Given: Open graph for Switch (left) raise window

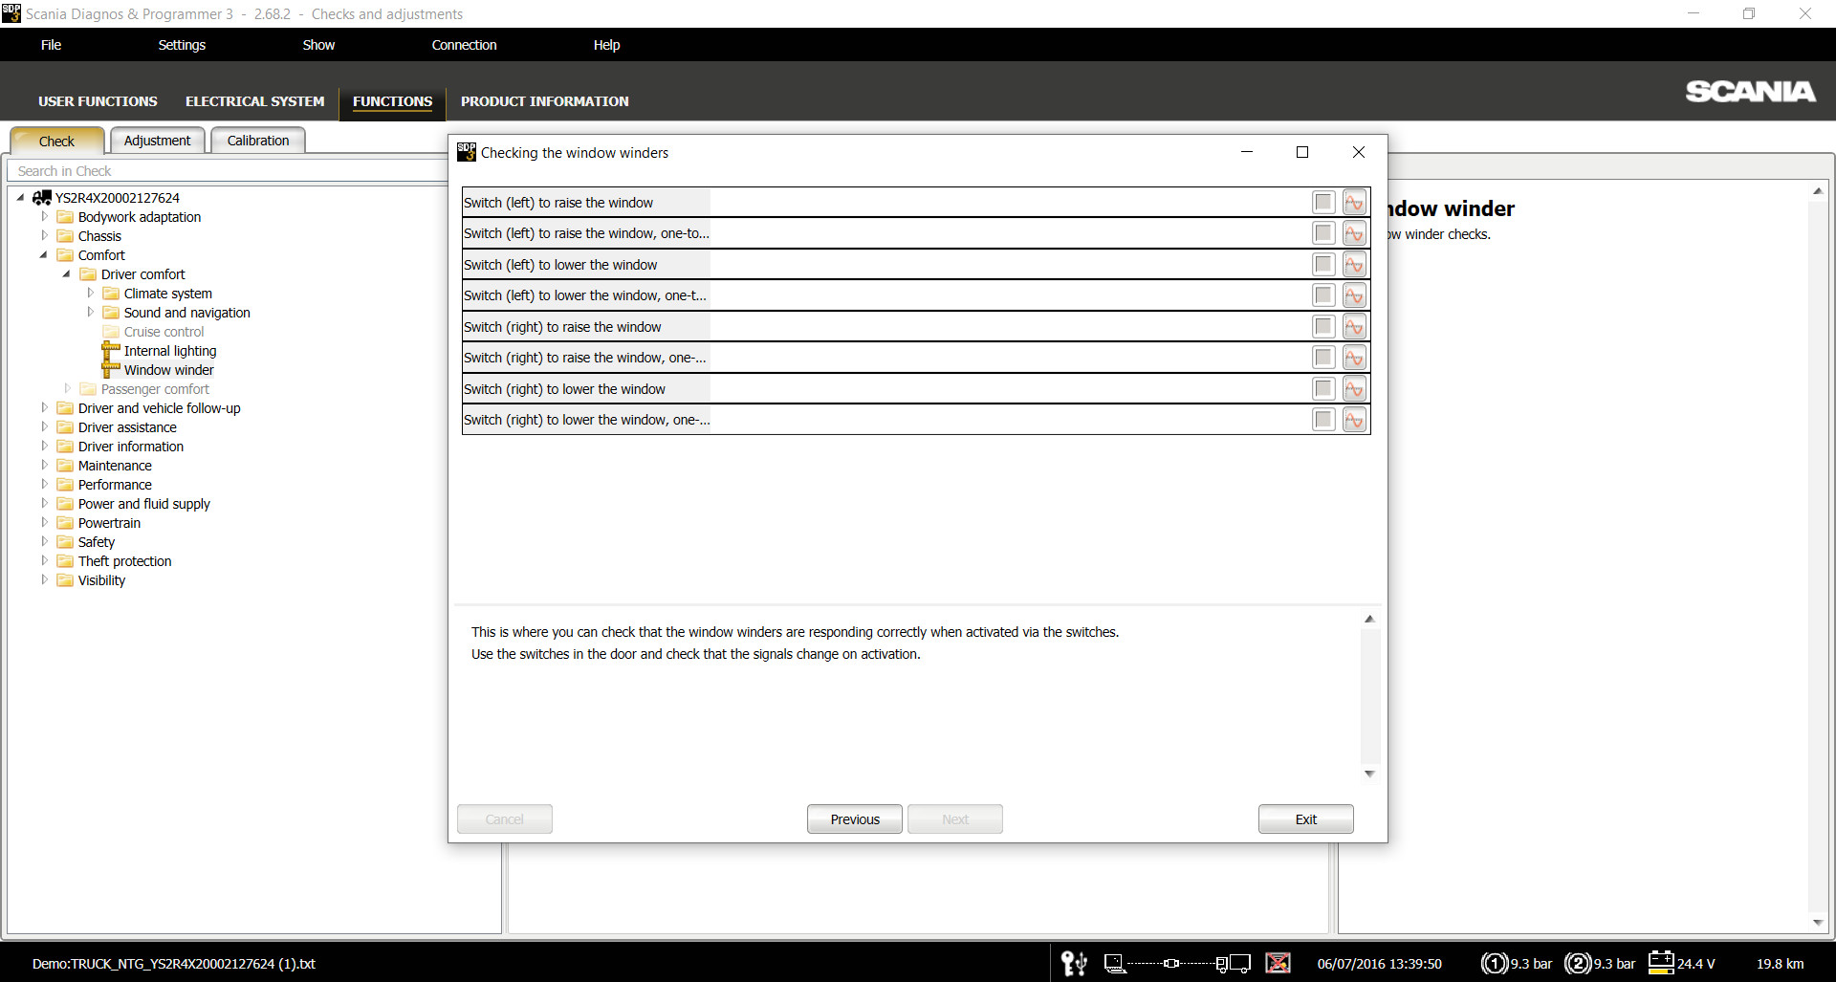Looking at the screenshot, I should [1354, 203].
